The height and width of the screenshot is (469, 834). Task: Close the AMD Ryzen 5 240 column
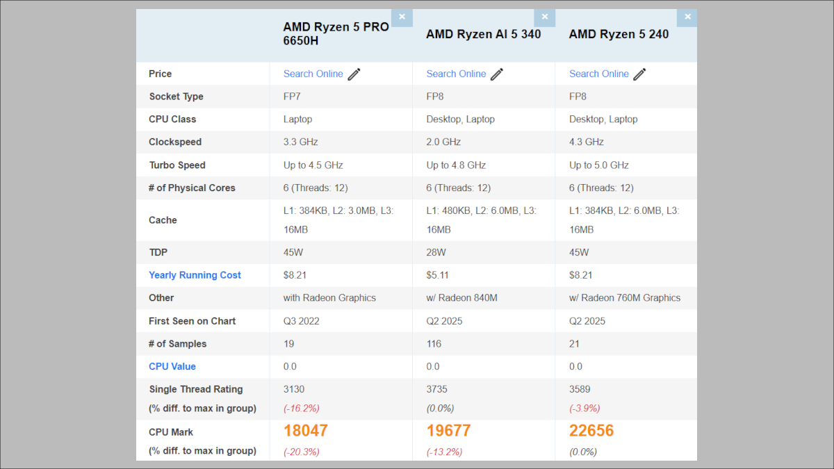687,17
